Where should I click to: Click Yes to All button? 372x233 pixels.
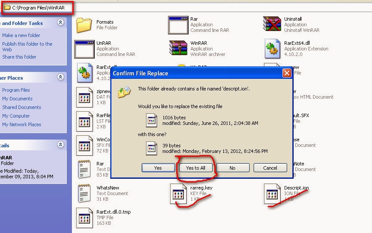(x=196, y=168)
